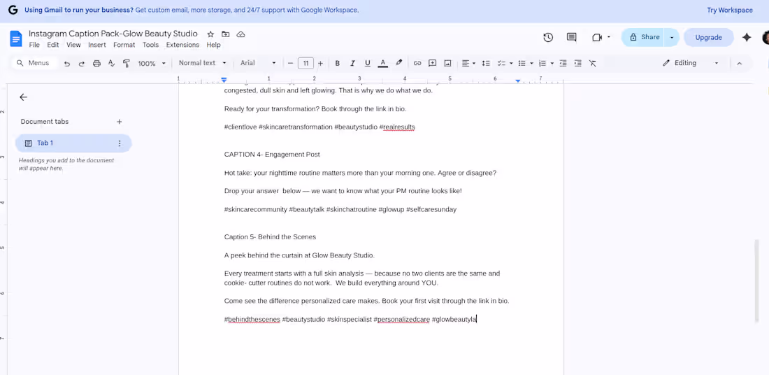This screenshot has width=769, height=375.
Task: Insert a numbered list
Action: [542, 64]
